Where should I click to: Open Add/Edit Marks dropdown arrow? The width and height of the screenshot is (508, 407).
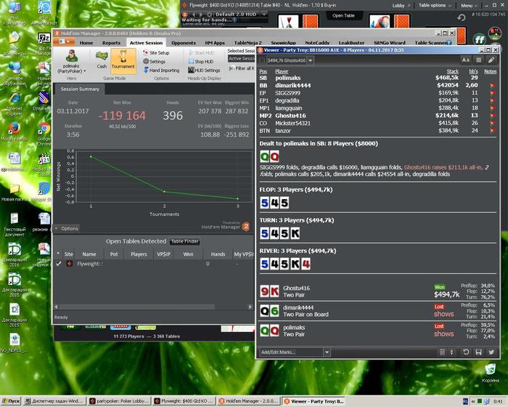(x=327, y=352)
